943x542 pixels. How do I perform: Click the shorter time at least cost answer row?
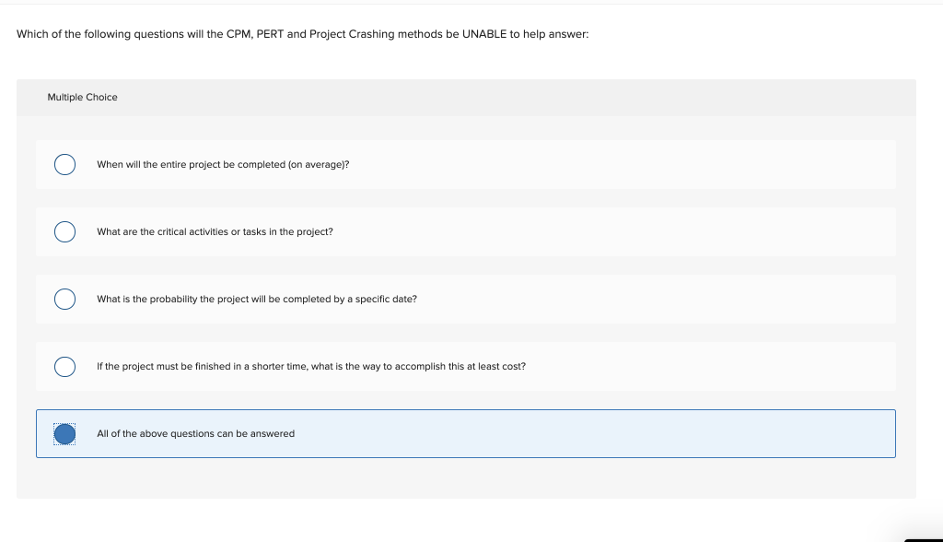tap(310, 366)
